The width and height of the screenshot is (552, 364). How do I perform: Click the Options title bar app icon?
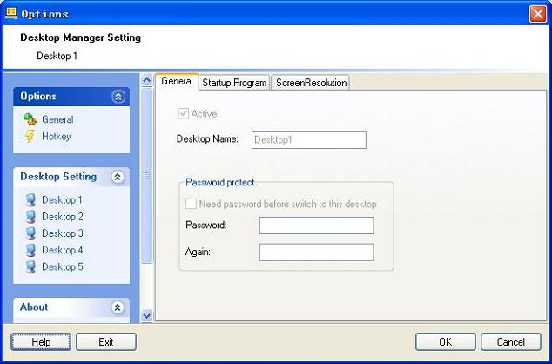(11, 13)
